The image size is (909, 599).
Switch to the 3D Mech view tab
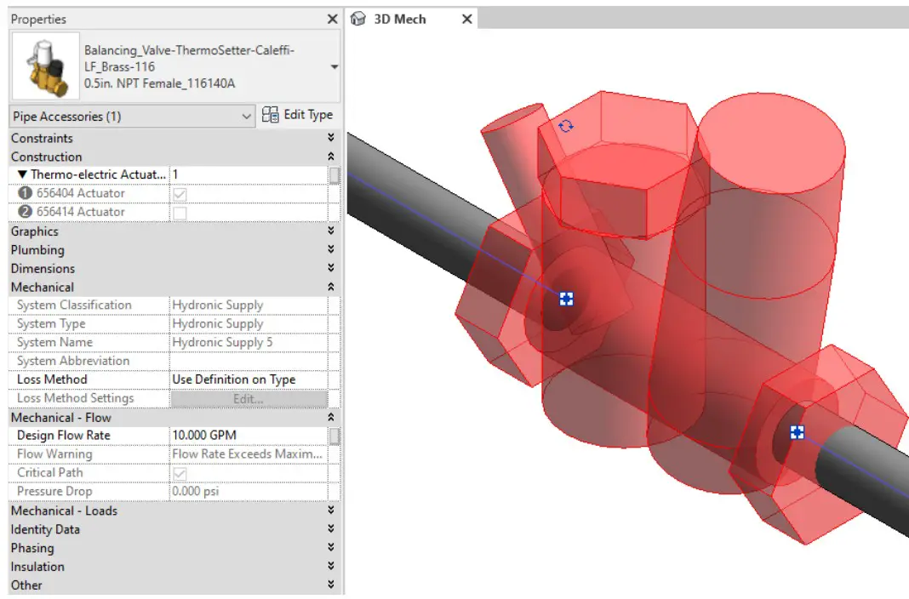tap(400, 19)
